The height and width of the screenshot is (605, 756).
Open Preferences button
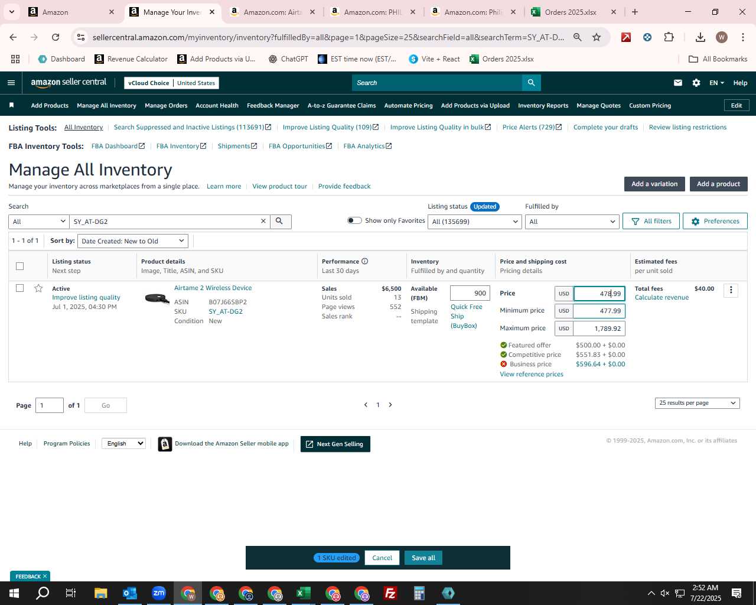pos(715,221)
